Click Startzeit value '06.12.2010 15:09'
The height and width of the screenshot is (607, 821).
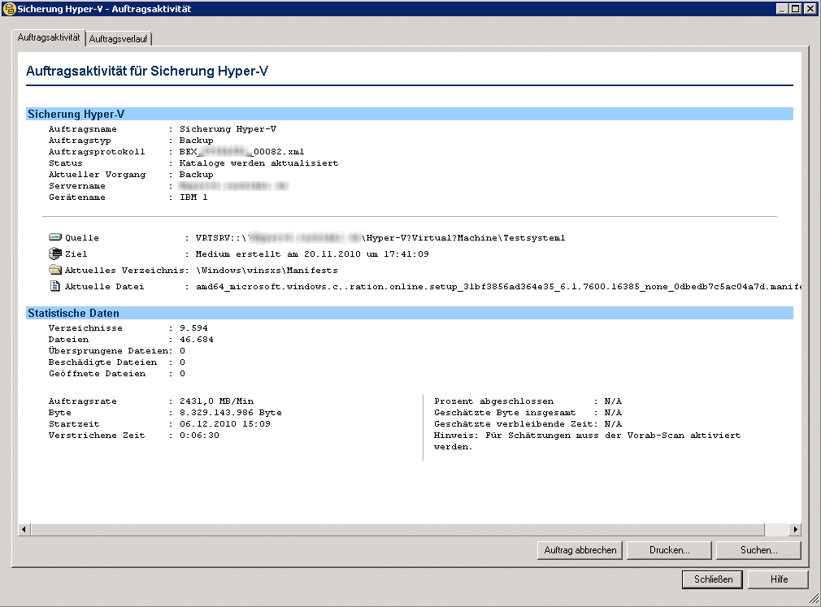[x=225, y=424]
